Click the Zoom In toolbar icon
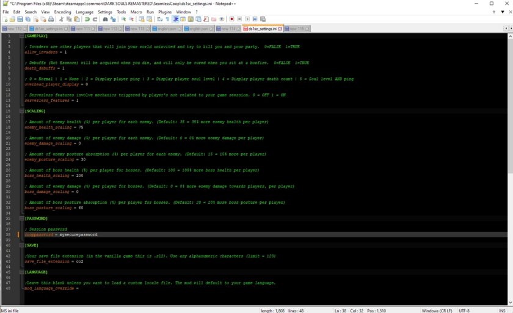The image size is (513, 313). tap(123, 20)
